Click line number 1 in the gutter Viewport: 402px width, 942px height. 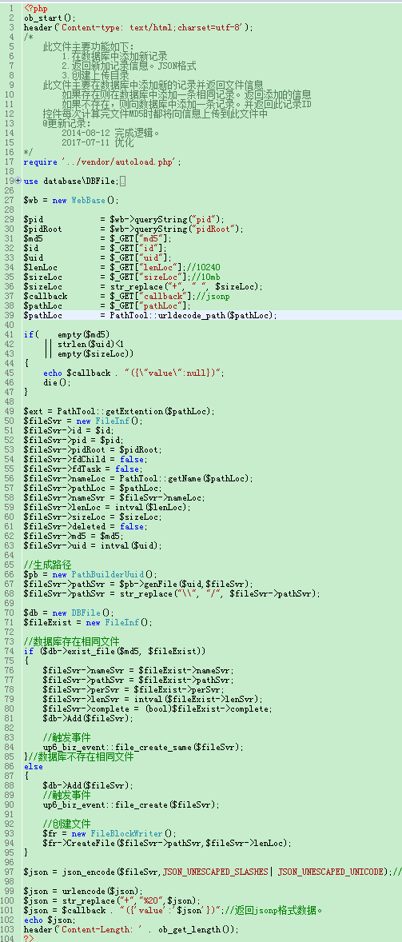(11, 8)
